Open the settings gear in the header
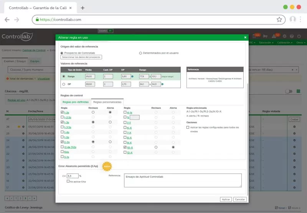307x213 pixels. (285, 36)
